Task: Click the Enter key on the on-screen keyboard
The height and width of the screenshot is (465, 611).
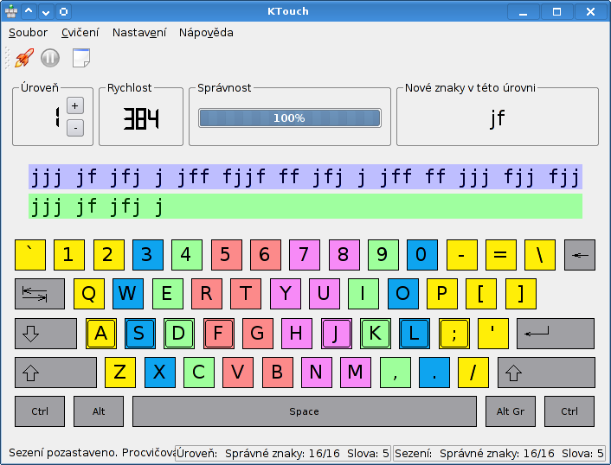Action: [556, 334]
